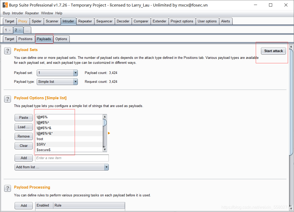This screenshot has height=212, width=294.
Task: Select payload item $secure$
Action: tap(69, 150)
